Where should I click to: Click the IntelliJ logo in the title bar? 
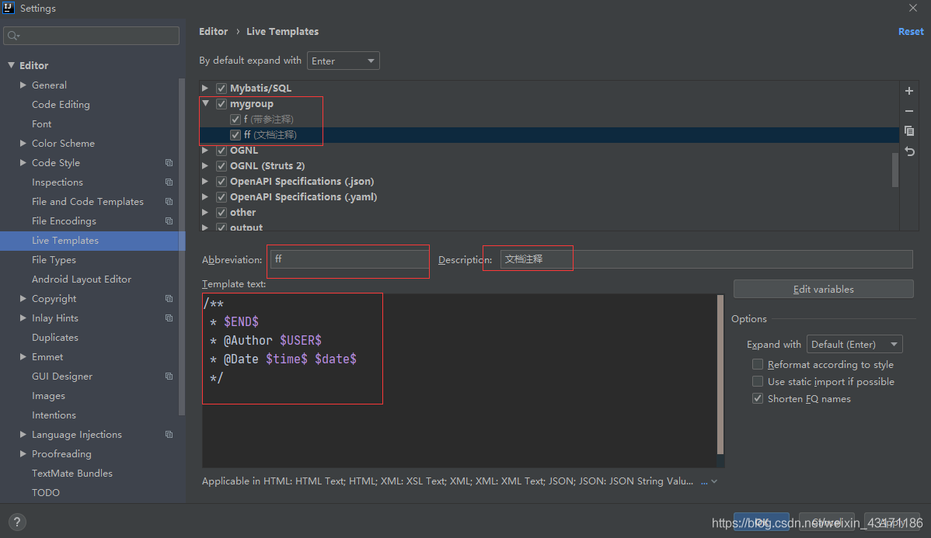coord(9,8)
